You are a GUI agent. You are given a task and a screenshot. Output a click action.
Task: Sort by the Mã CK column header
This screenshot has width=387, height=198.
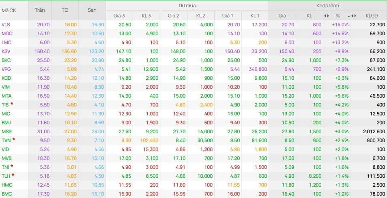9,11
